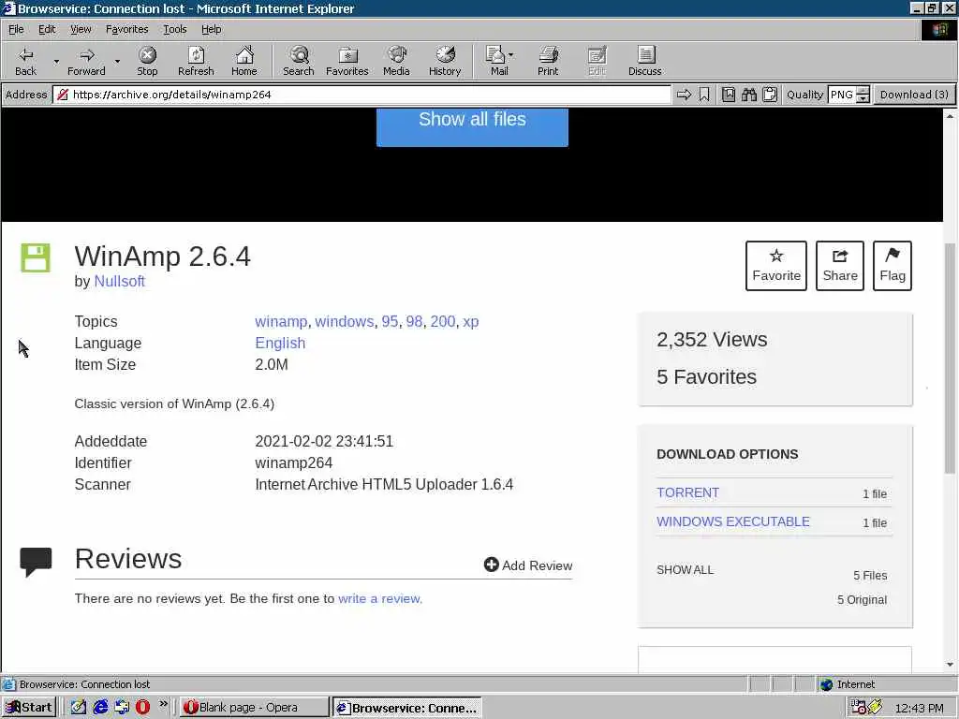Favorite this WinAmp item
The height and width of the screenshot is (719, 959).
(x=776, y=266)
